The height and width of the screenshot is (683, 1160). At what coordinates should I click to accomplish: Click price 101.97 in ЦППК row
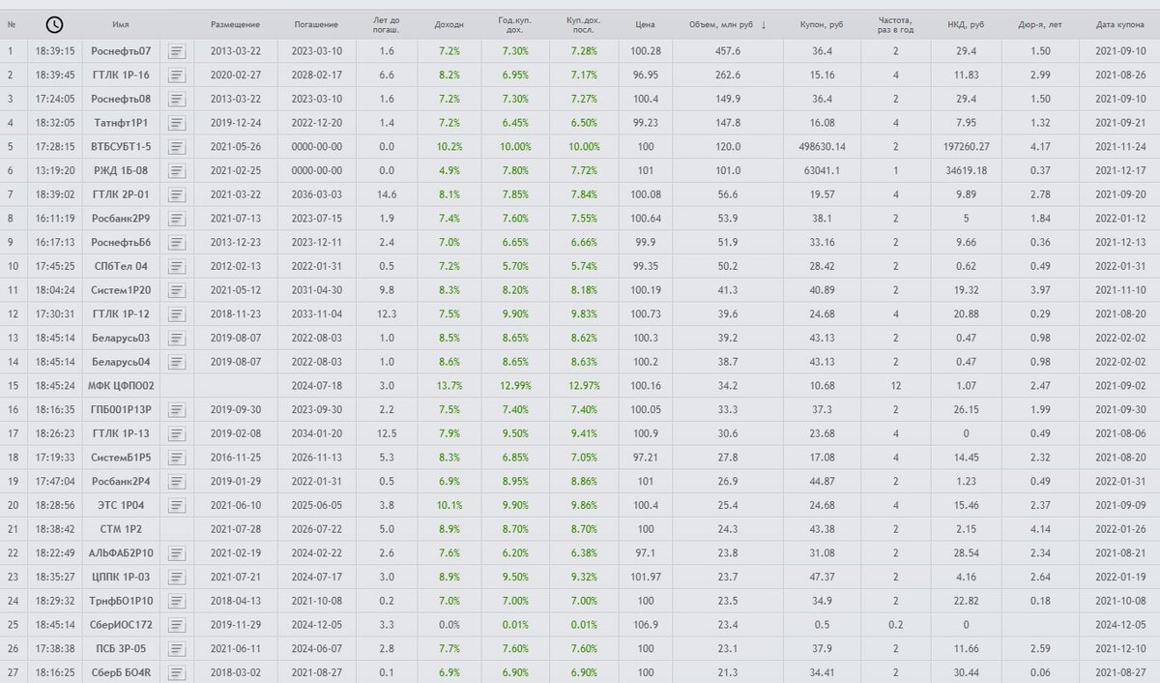tap(645, 577)
